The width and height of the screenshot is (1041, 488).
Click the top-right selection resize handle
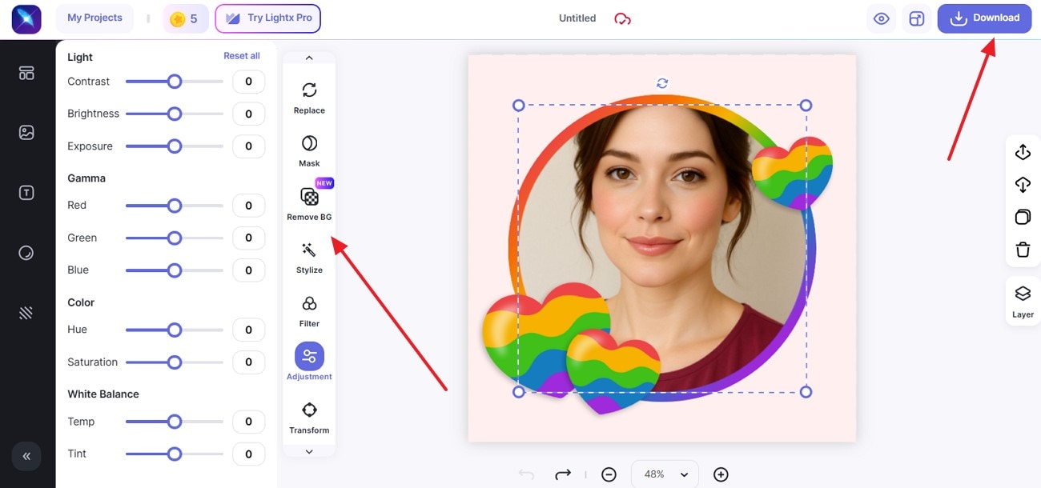click(x=806, y=106)
